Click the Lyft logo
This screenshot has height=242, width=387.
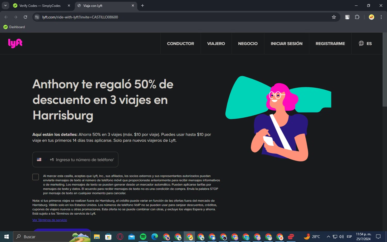[15, 43]
